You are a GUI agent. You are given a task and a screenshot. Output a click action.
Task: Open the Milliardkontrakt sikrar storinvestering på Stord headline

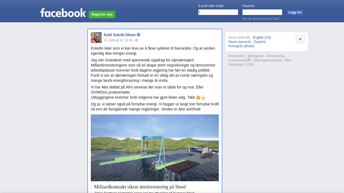[140, 187]
